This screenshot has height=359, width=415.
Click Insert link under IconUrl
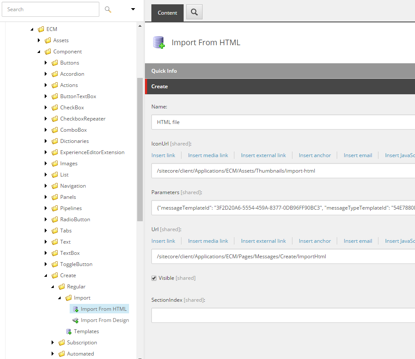coord(163,155)
